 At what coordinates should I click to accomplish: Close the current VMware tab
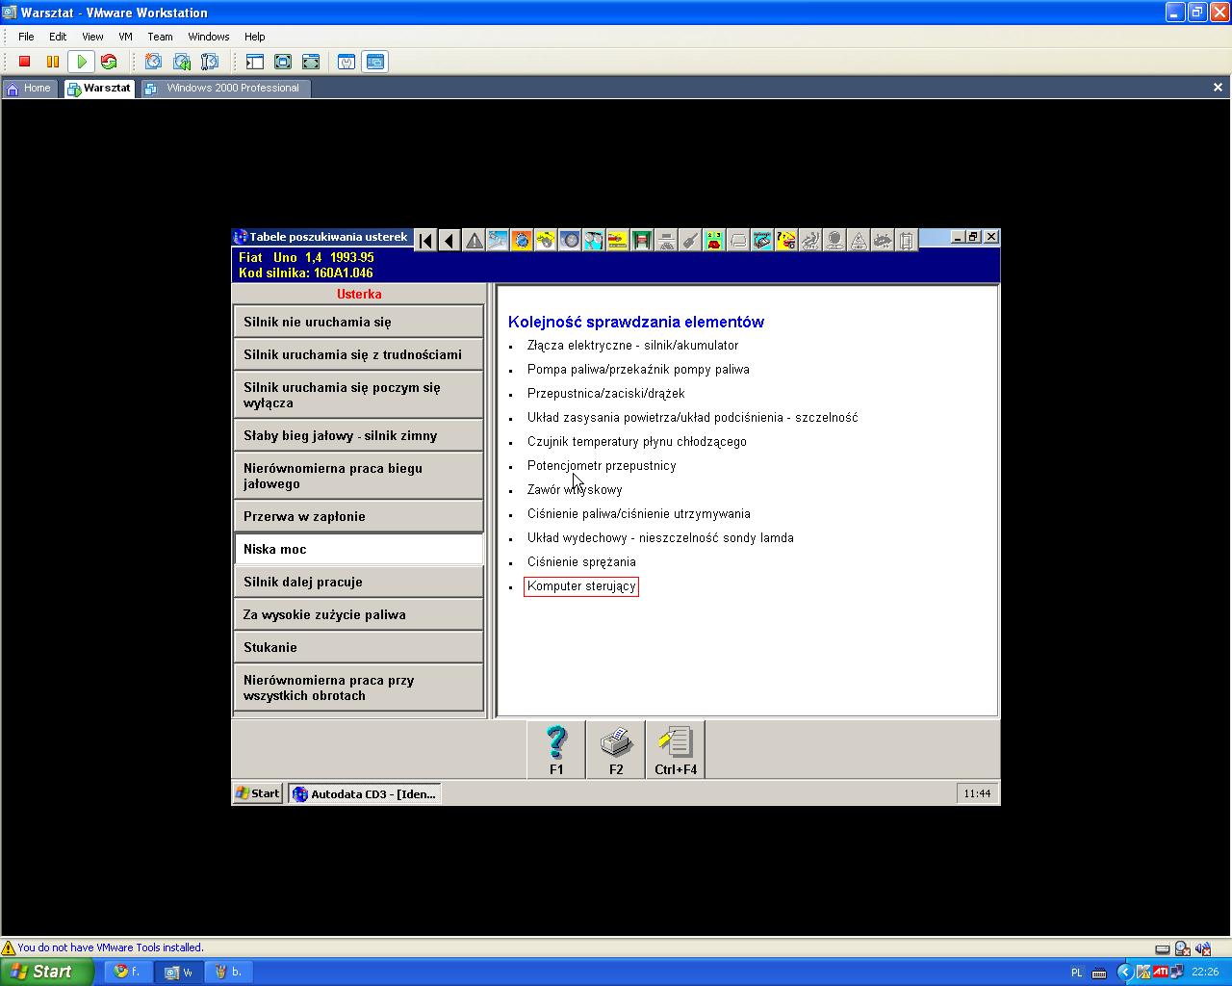click(1218, 88)
